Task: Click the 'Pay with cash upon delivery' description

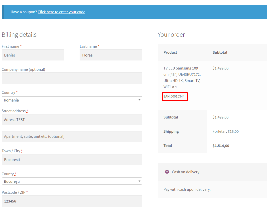Action: tap(187, 189)
